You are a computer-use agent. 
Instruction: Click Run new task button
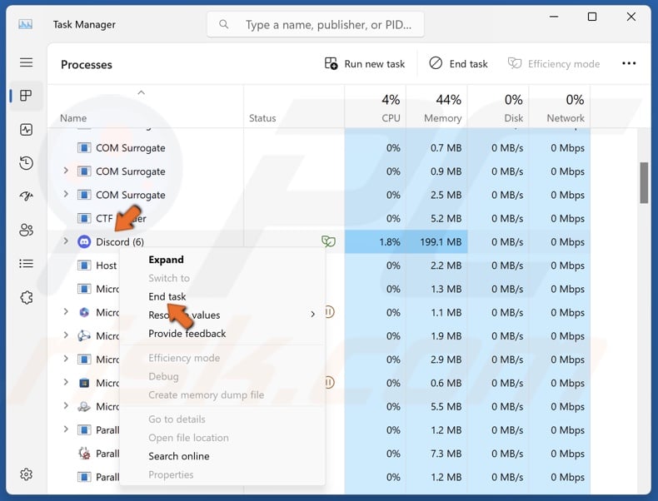(365, 64)
